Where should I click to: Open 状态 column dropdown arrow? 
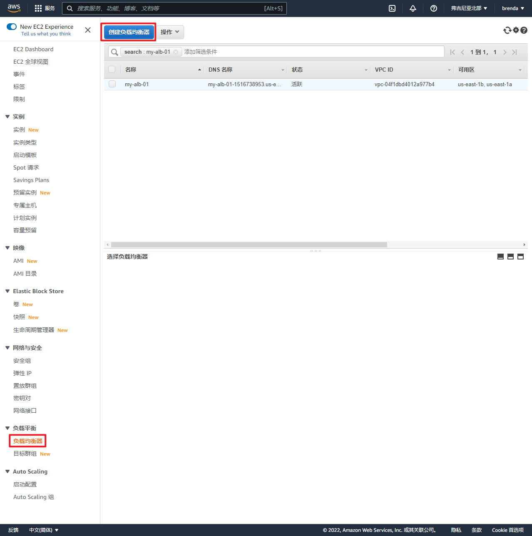(366, 70)
